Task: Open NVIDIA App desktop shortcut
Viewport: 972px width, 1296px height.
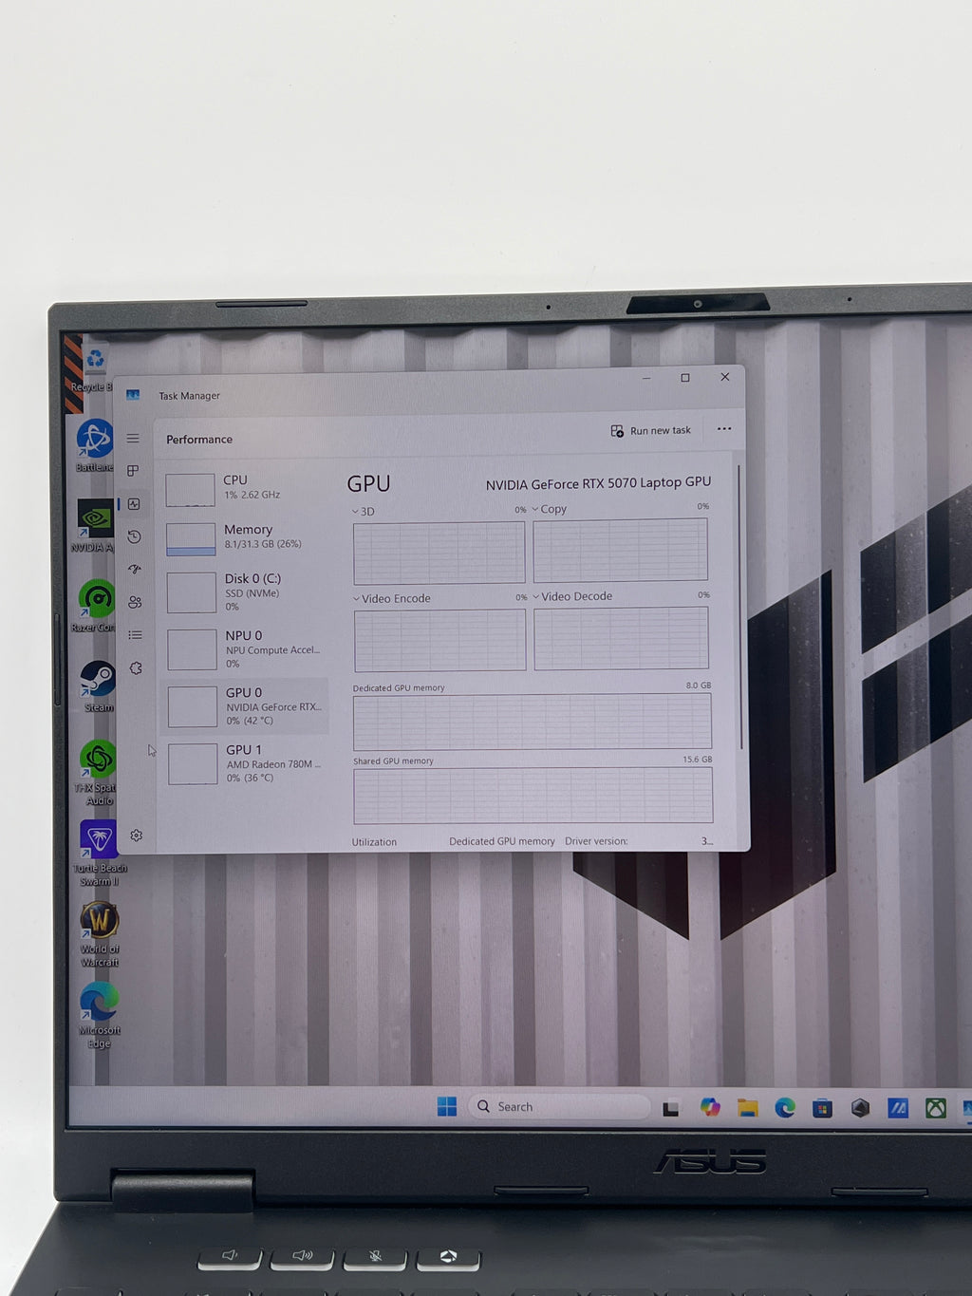Action: (95, 526)
